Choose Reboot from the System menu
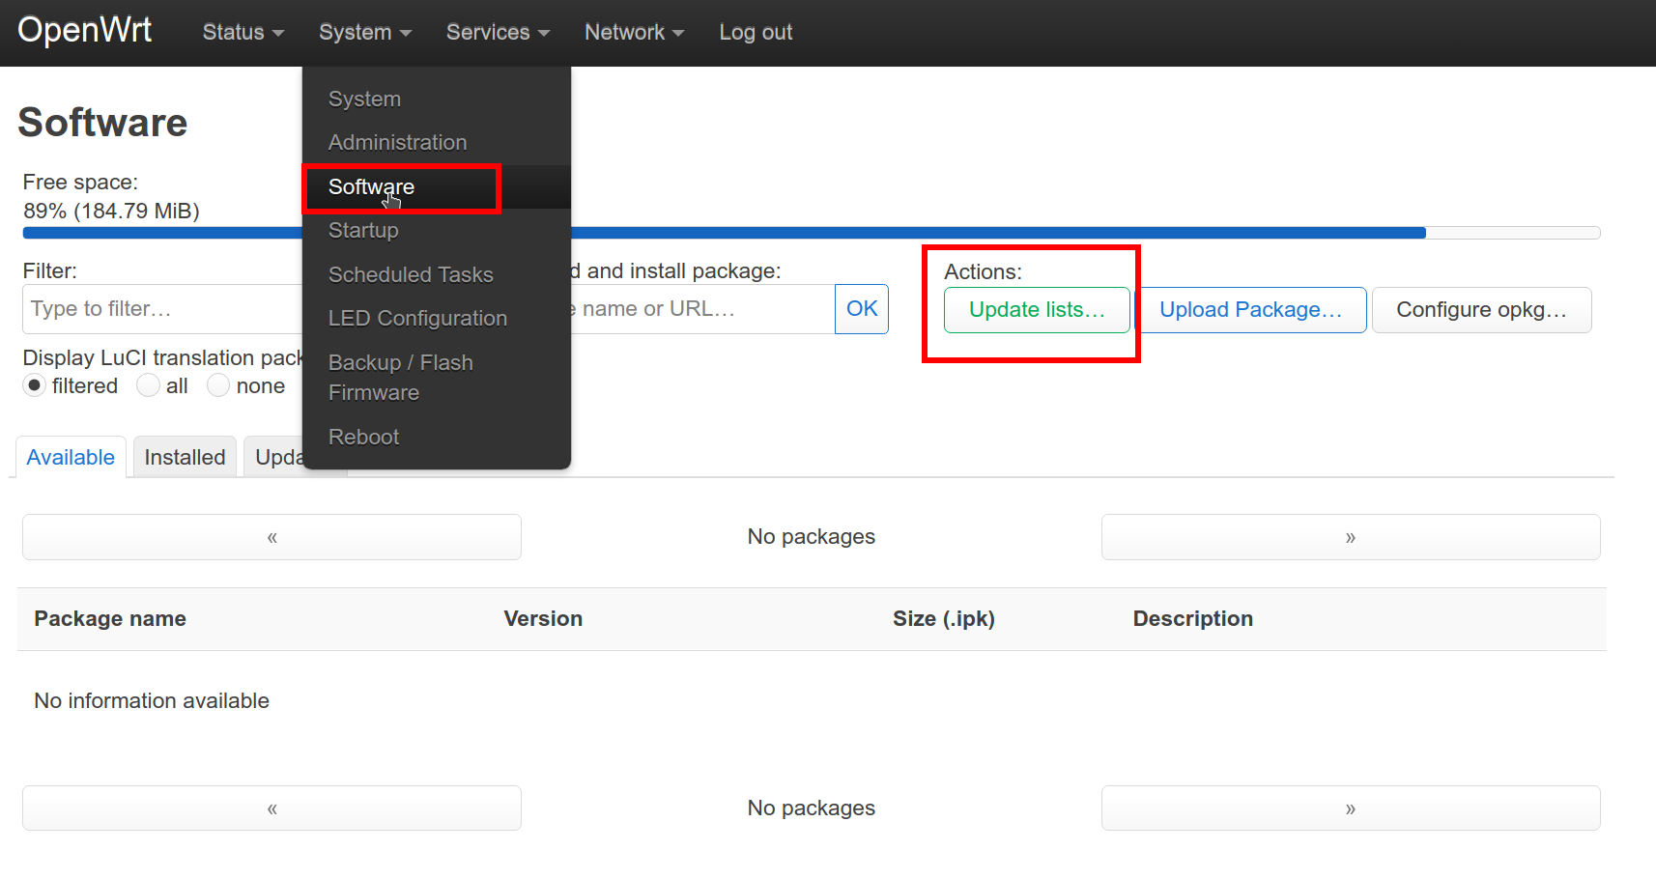Screen dimensions: 1656x879 click(x=363, y=438)
